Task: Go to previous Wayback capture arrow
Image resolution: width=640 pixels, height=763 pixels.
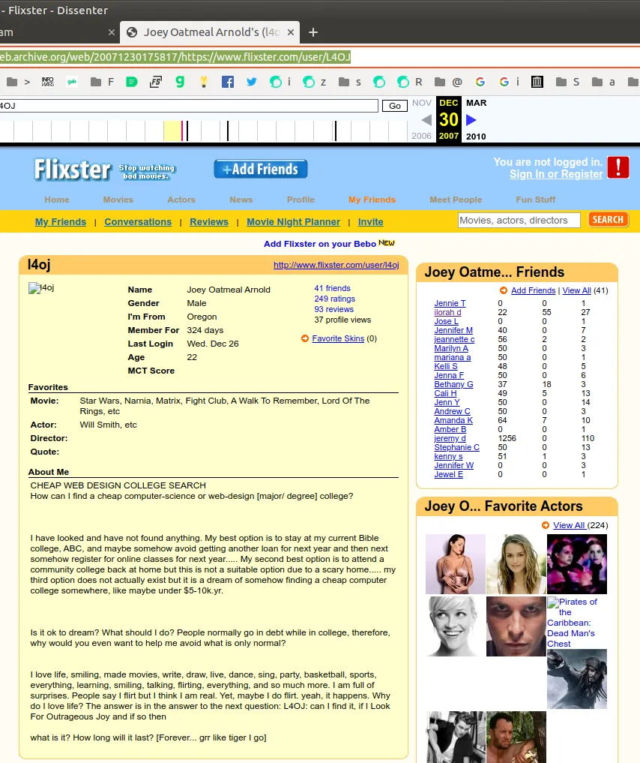Action: [426, 120]
